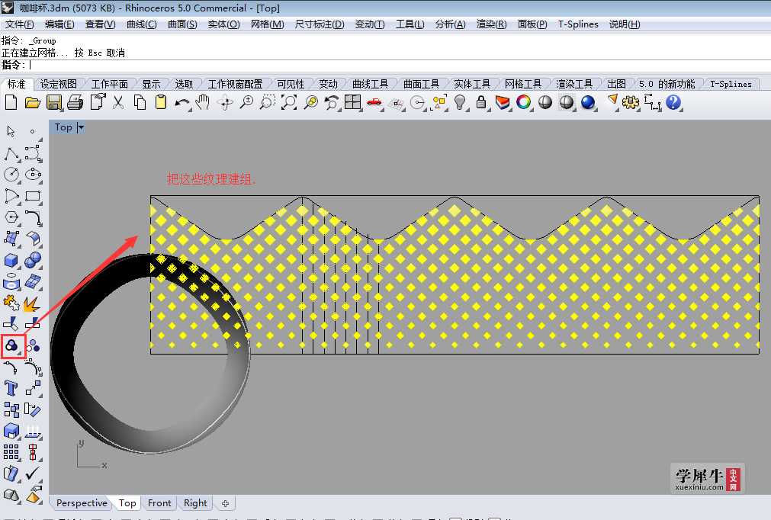Viewport: 771px width, 520px height.
Task: Open the 编辑(E) menu
Action: pos(59,24)
